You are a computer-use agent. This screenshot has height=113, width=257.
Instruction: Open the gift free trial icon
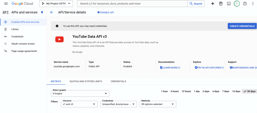pyautogui.click(x=221, y=4)
